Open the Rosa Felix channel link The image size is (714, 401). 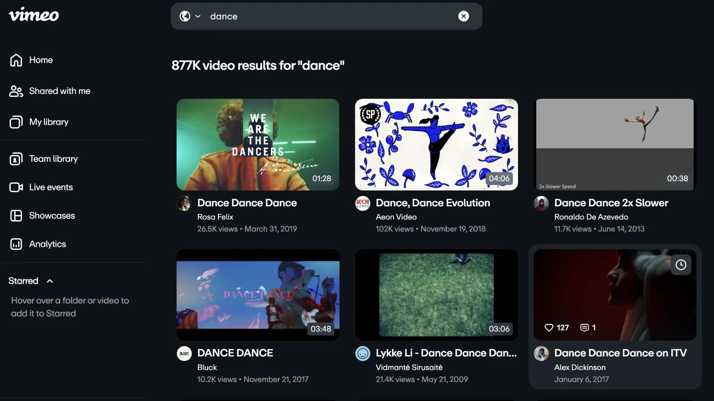(215, 217)
